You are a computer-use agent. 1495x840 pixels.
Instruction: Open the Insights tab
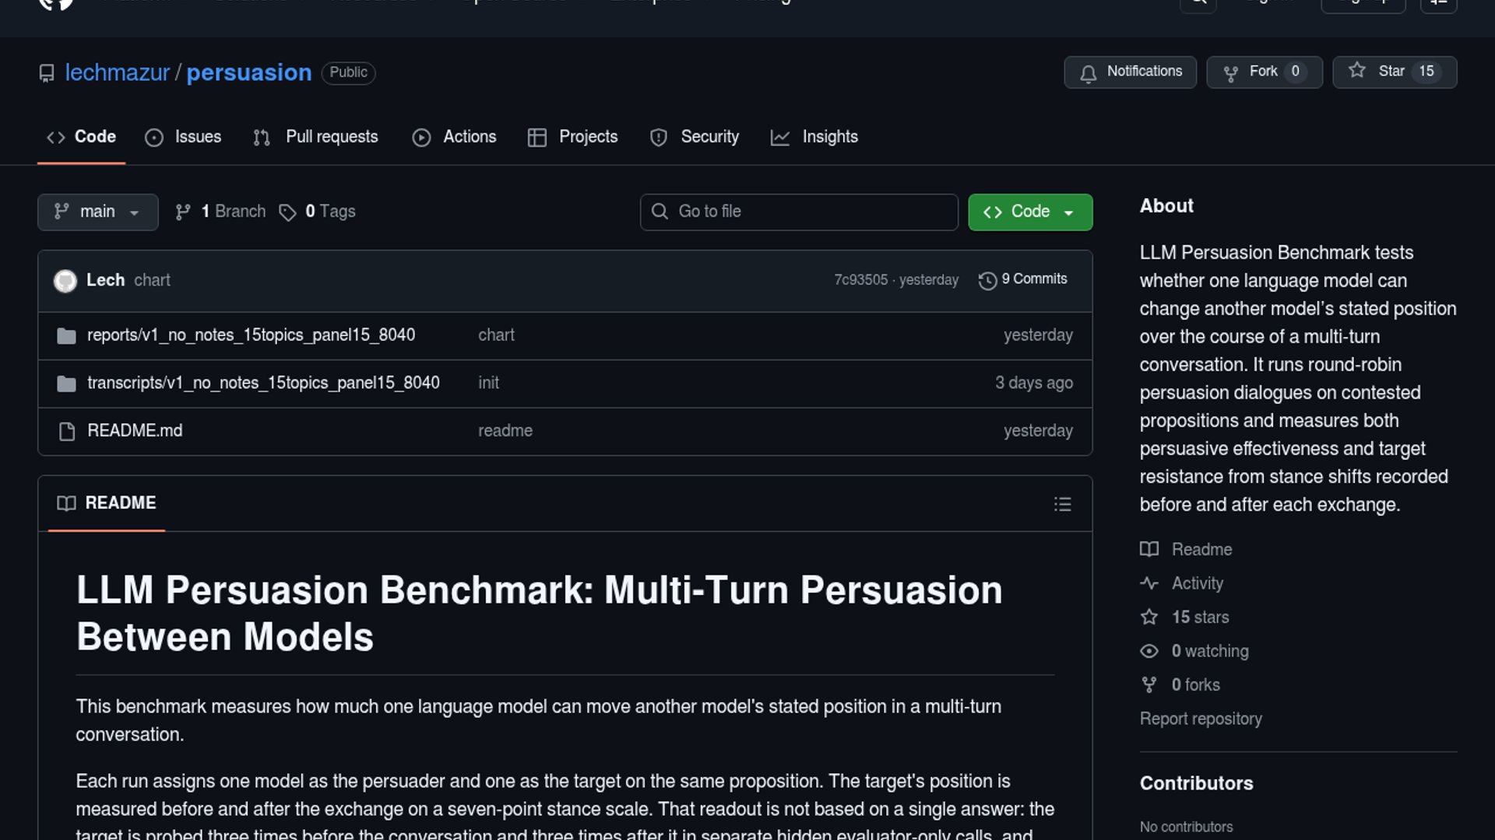click(x=814, y=137)
